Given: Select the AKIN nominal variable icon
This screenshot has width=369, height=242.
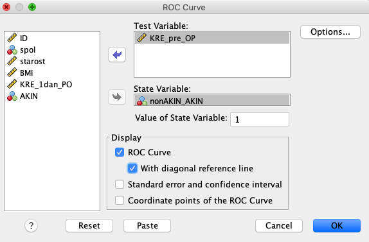Looking at the screenshot, I should tap(12, 96).
